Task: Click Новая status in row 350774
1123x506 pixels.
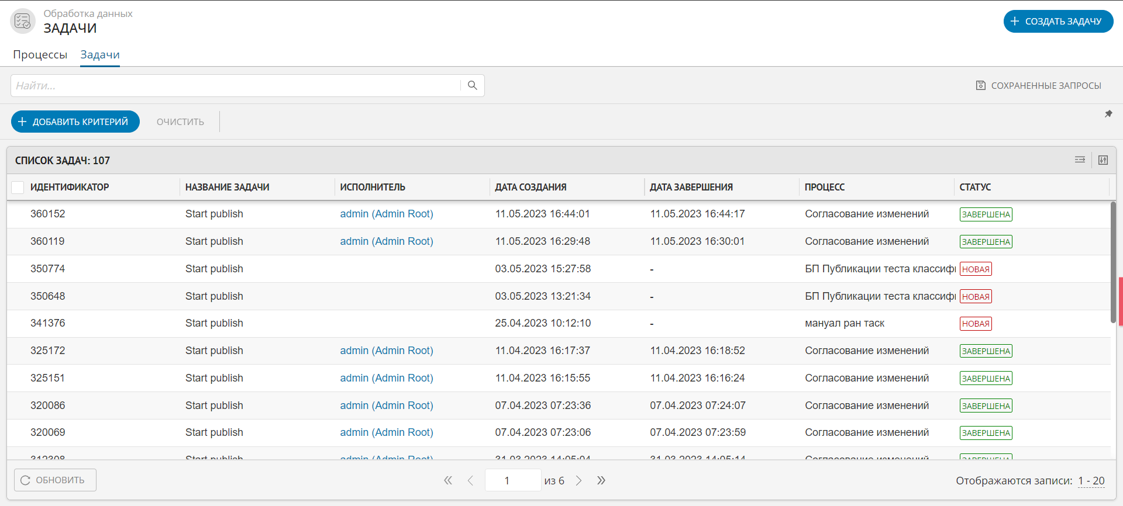Action: point(976,269)
